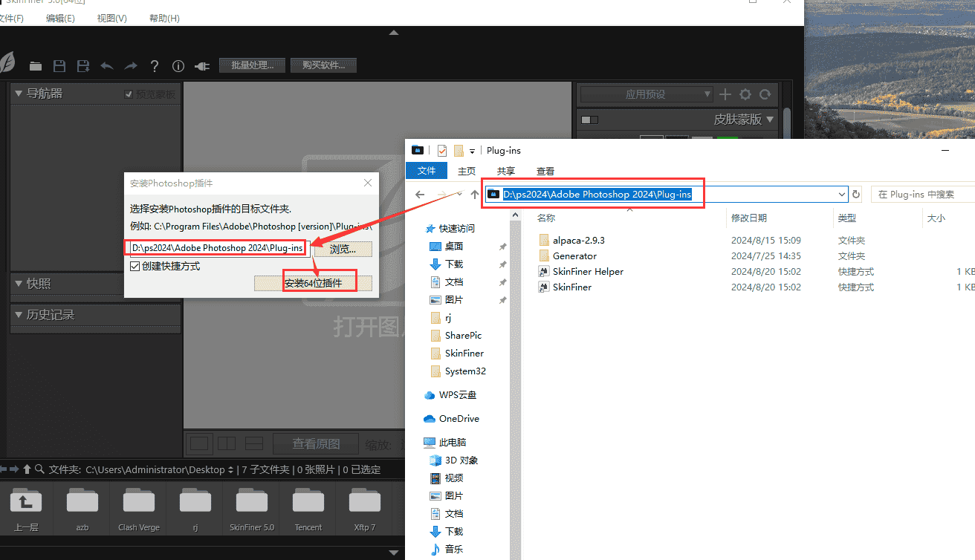This screenshot has height=560, width=975.
Task: Open folder path stepper after Desktop
Action: point(230,469)
